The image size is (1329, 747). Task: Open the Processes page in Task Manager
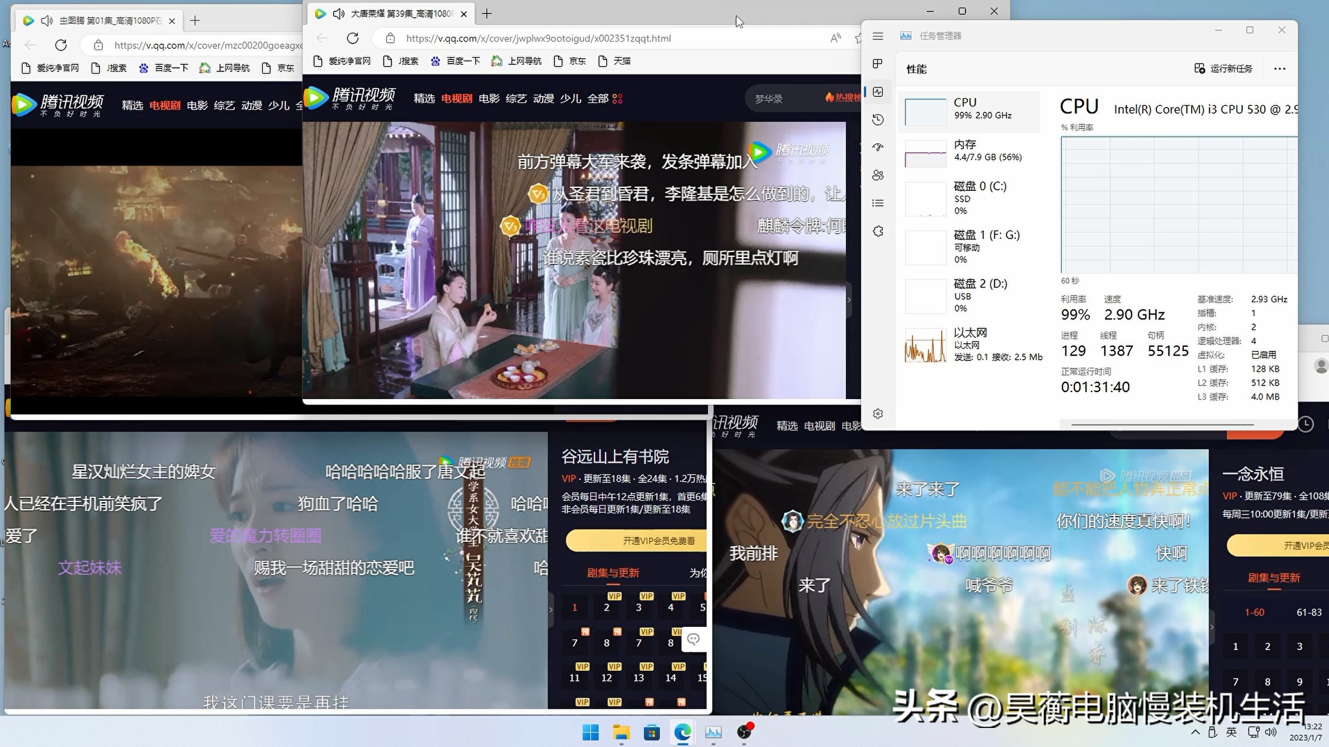tap(878, 64)
